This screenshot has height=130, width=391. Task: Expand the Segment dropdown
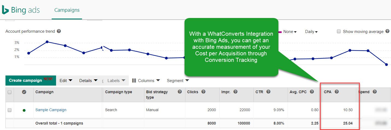tap(178, 81)
